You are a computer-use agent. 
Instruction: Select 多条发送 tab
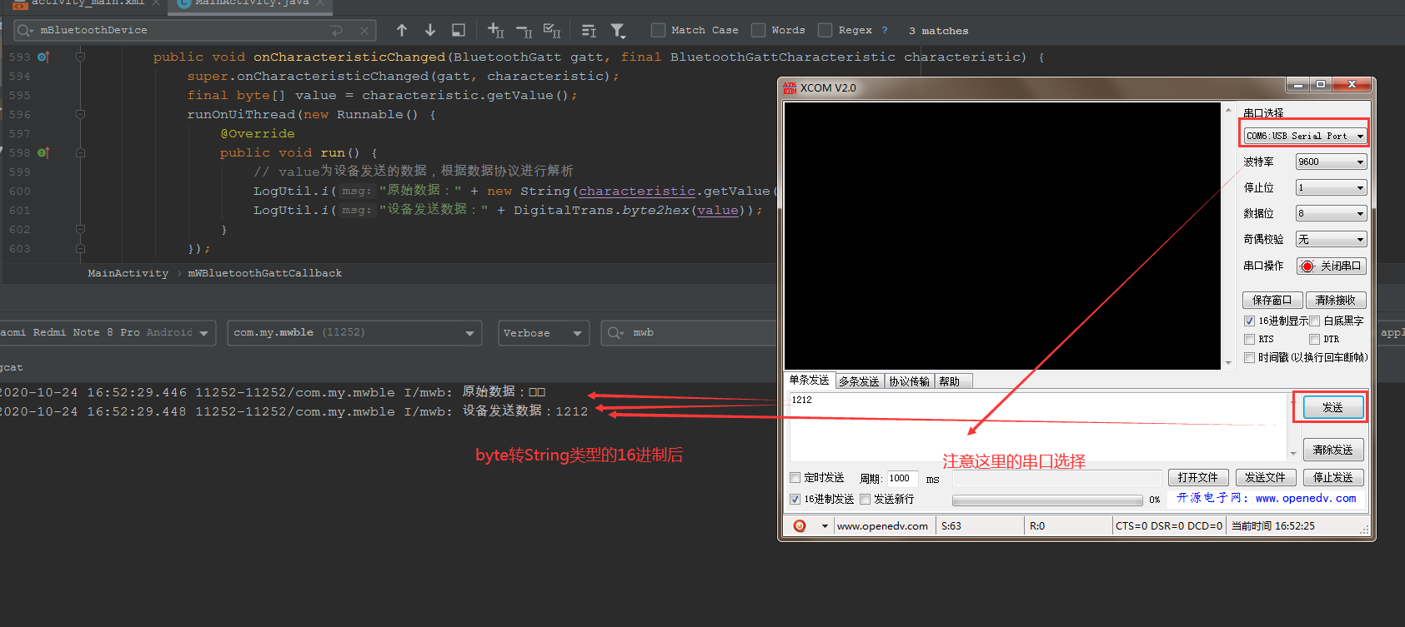tap(859, 381)
